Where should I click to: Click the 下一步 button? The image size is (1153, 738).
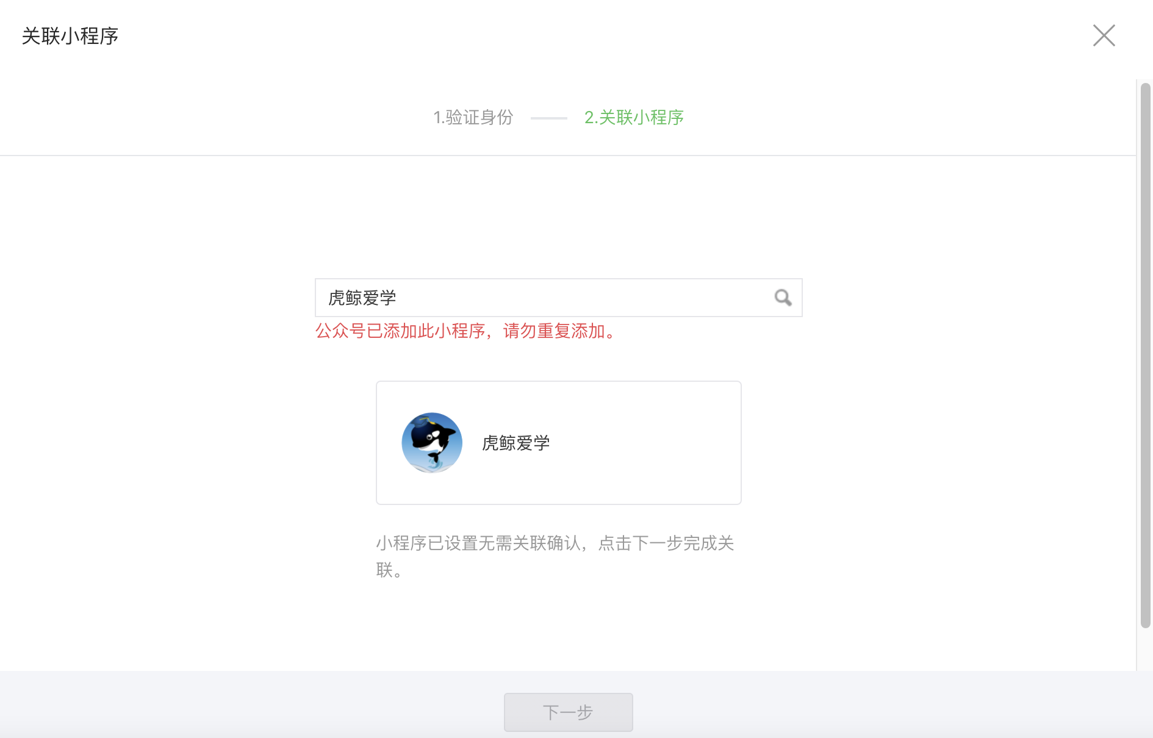pos(568,712)
